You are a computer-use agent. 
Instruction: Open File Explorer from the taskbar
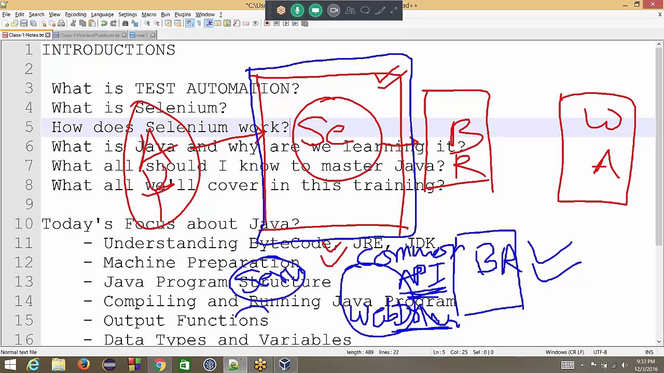pyautogui.click(x=58, y=365)
